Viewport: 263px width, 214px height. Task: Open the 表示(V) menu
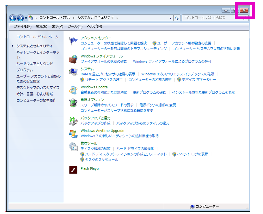click(57, 26)
